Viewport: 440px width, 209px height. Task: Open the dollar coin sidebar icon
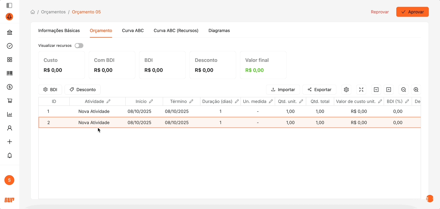[x=10, y=87]
